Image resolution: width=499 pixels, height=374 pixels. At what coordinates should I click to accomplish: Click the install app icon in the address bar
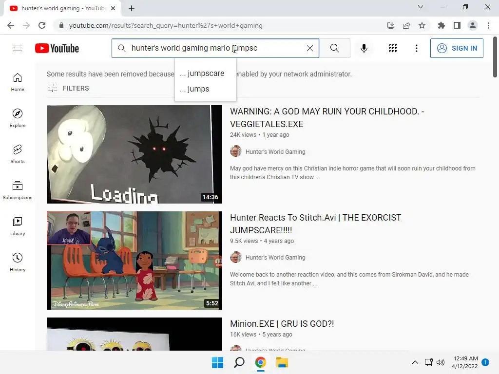click(390, 25)
